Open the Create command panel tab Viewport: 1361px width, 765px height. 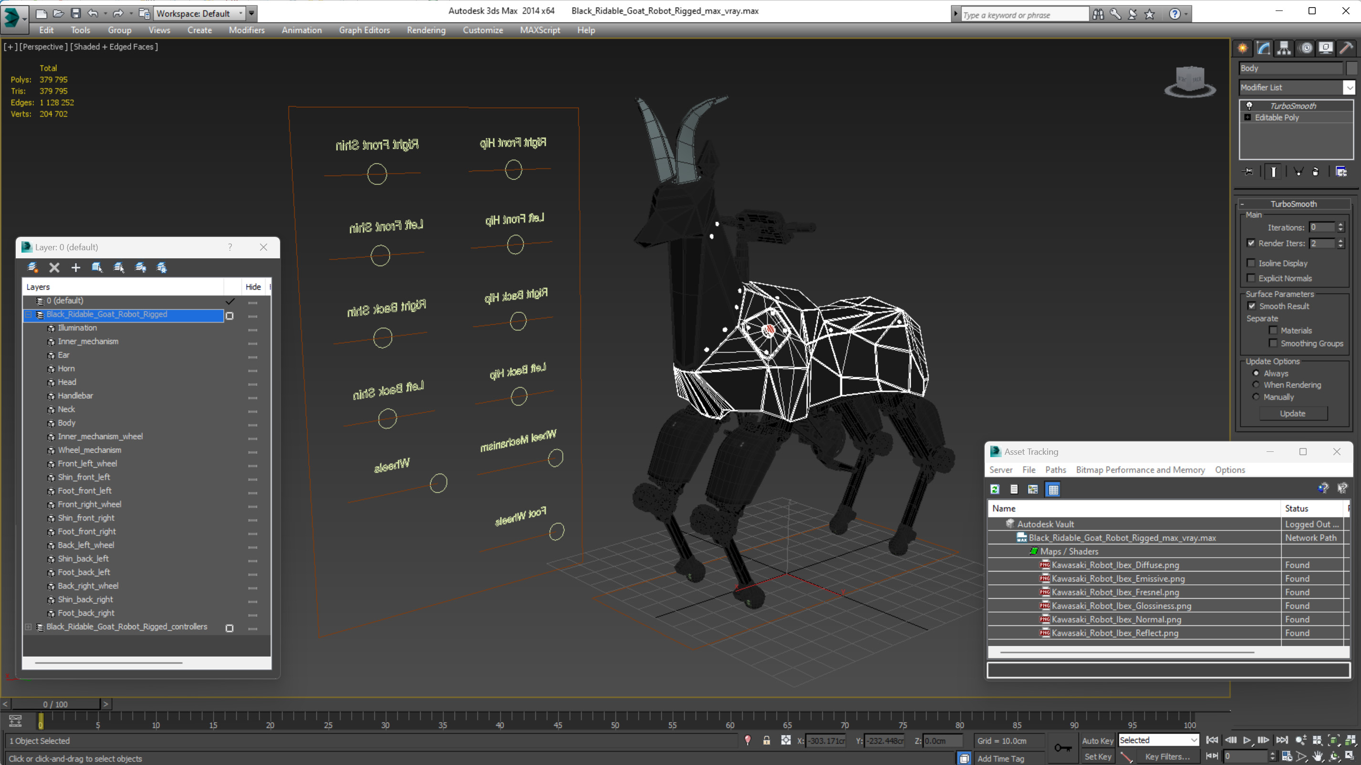tap(1242, 48)
